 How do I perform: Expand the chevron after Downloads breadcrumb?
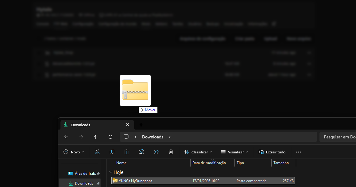point(170,137)
